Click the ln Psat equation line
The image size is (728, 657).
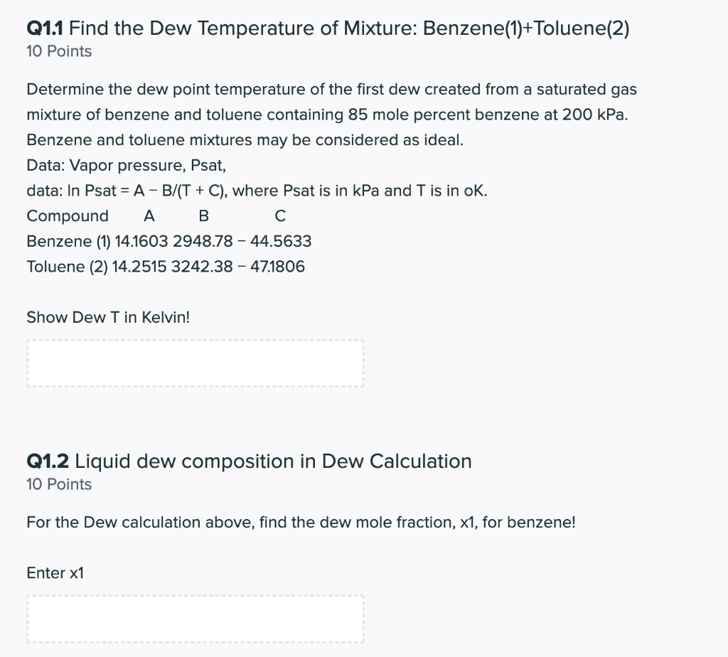click(255, 190)
